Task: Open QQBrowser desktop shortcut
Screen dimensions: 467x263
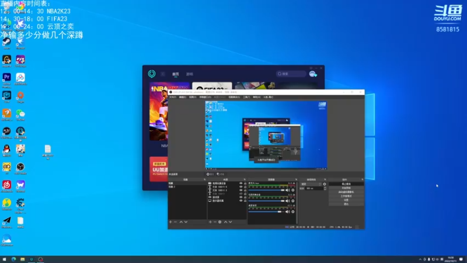Action: pos(6,239)
